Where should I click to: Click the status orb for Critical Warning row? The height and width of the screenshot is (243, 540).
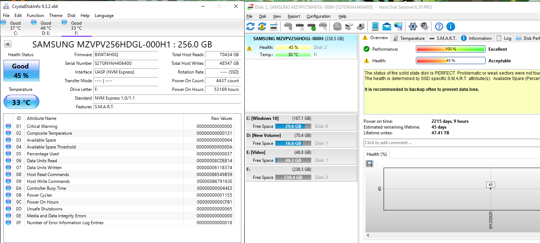pyautogui.click(x=8, y=126)
